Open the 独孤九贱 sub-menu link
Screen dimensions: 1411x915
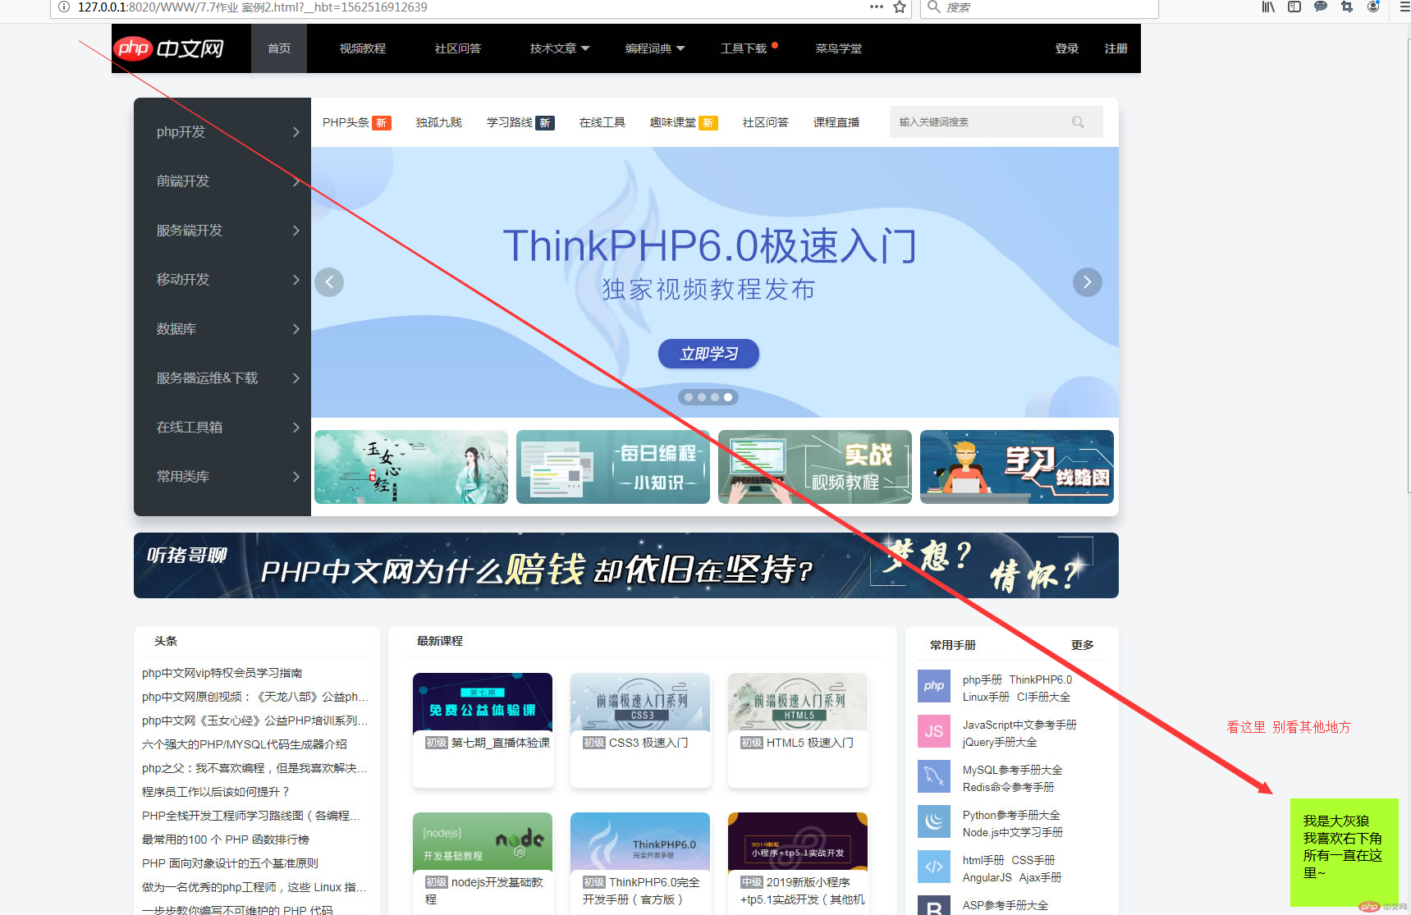pyautogui.click(x=439, y=122)
